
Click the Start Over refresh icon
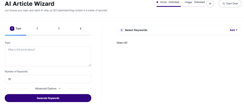224,4
